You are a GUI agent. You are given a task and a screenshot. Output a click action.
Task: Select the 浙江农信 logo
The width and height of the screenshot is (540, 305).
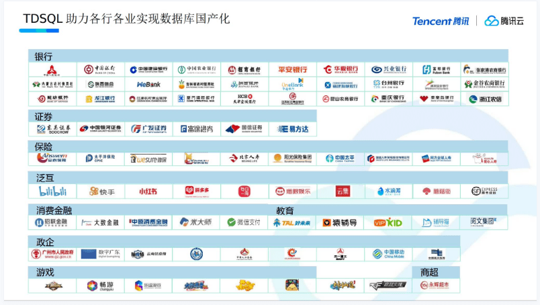[x=485, y=99]
